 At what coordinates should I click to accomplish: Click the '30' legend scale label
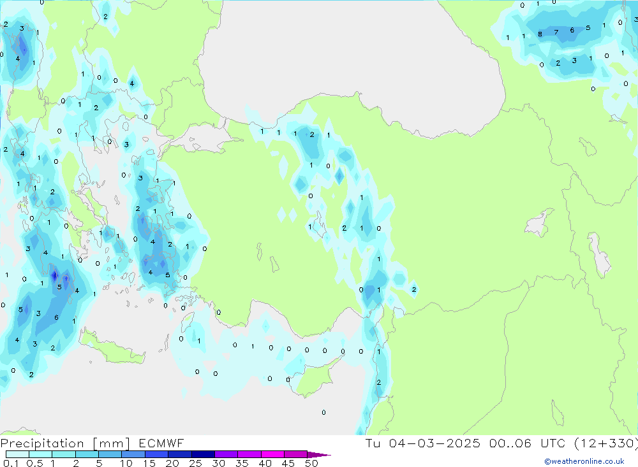[x=218, y=463]
